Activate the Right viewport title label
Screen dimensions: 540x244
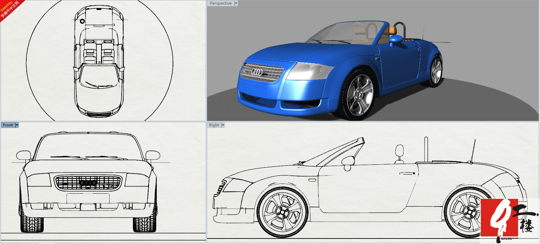(214, 125)
